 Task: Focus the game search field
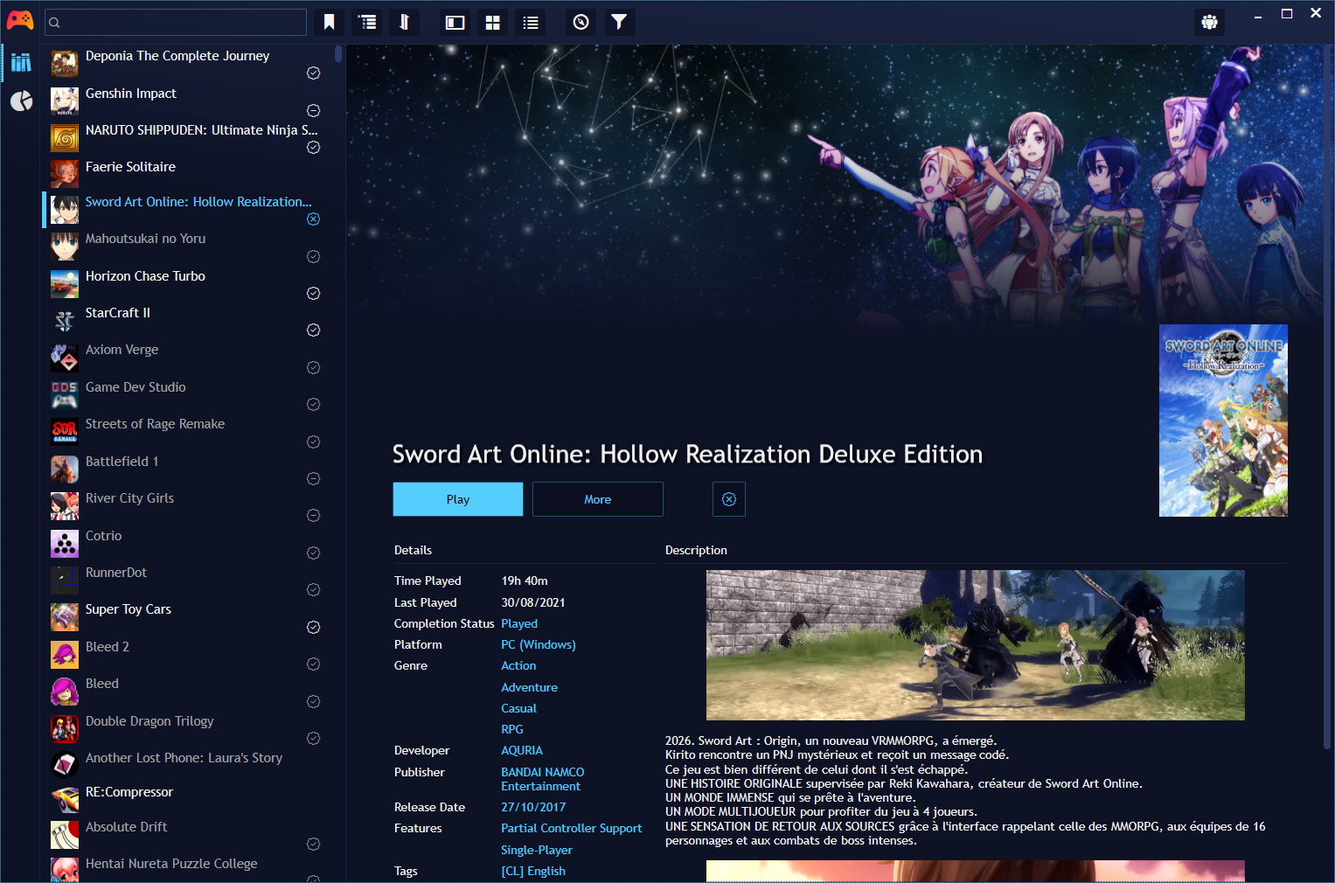[176, 22]
